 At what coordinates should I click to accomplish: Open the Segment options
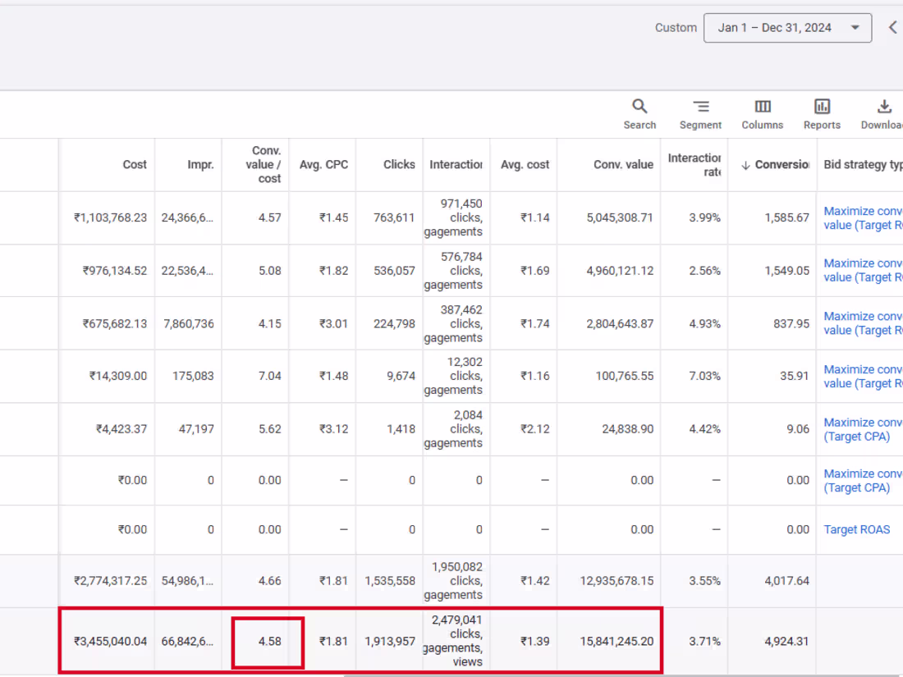(x=700, y=113)
